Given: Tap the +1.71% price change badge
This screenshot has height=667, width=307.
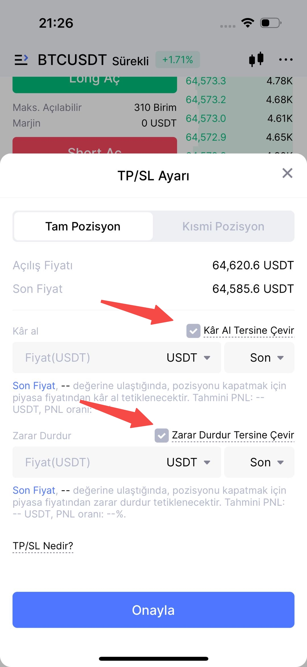Looking at the screenshot, I should click(178, 60).
